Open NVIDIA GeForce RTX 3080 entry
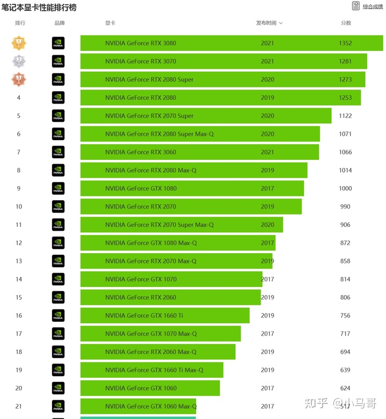 tap(140, 43)
